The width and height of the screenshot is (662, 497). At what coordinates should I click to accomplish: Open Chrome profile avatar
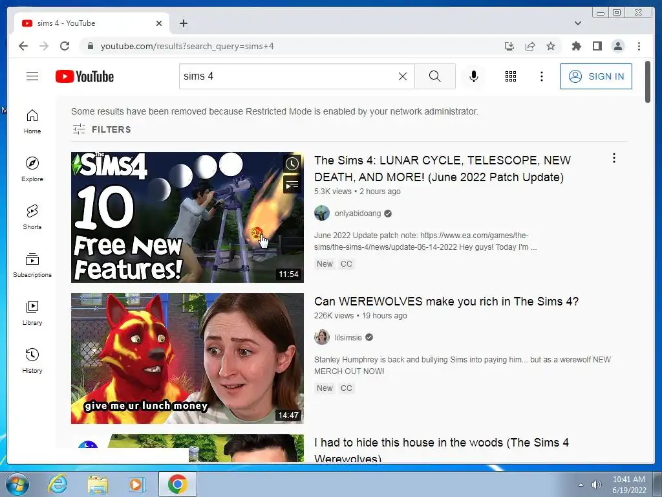(618, 46)
